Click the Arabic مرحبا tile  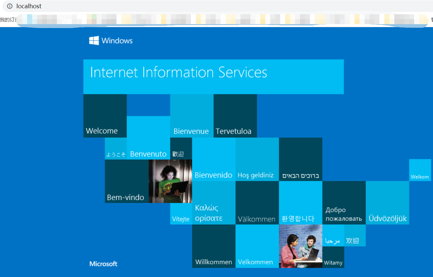[x=333, y=236]
